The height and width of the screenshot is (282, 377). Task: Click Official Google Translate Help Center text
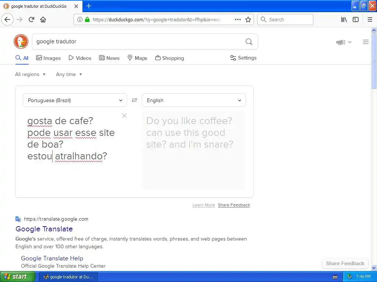63,266
